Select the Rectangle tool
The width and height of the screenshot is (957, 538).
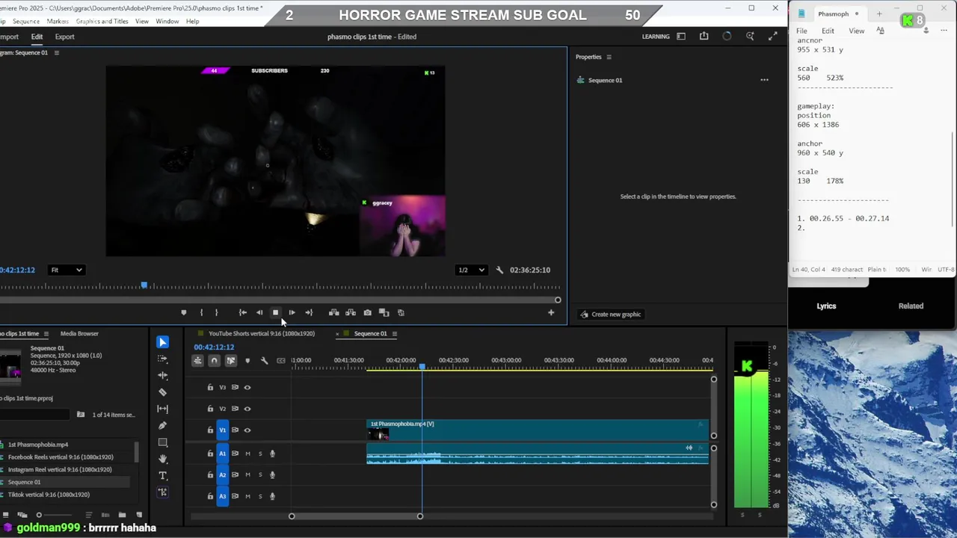162,442
